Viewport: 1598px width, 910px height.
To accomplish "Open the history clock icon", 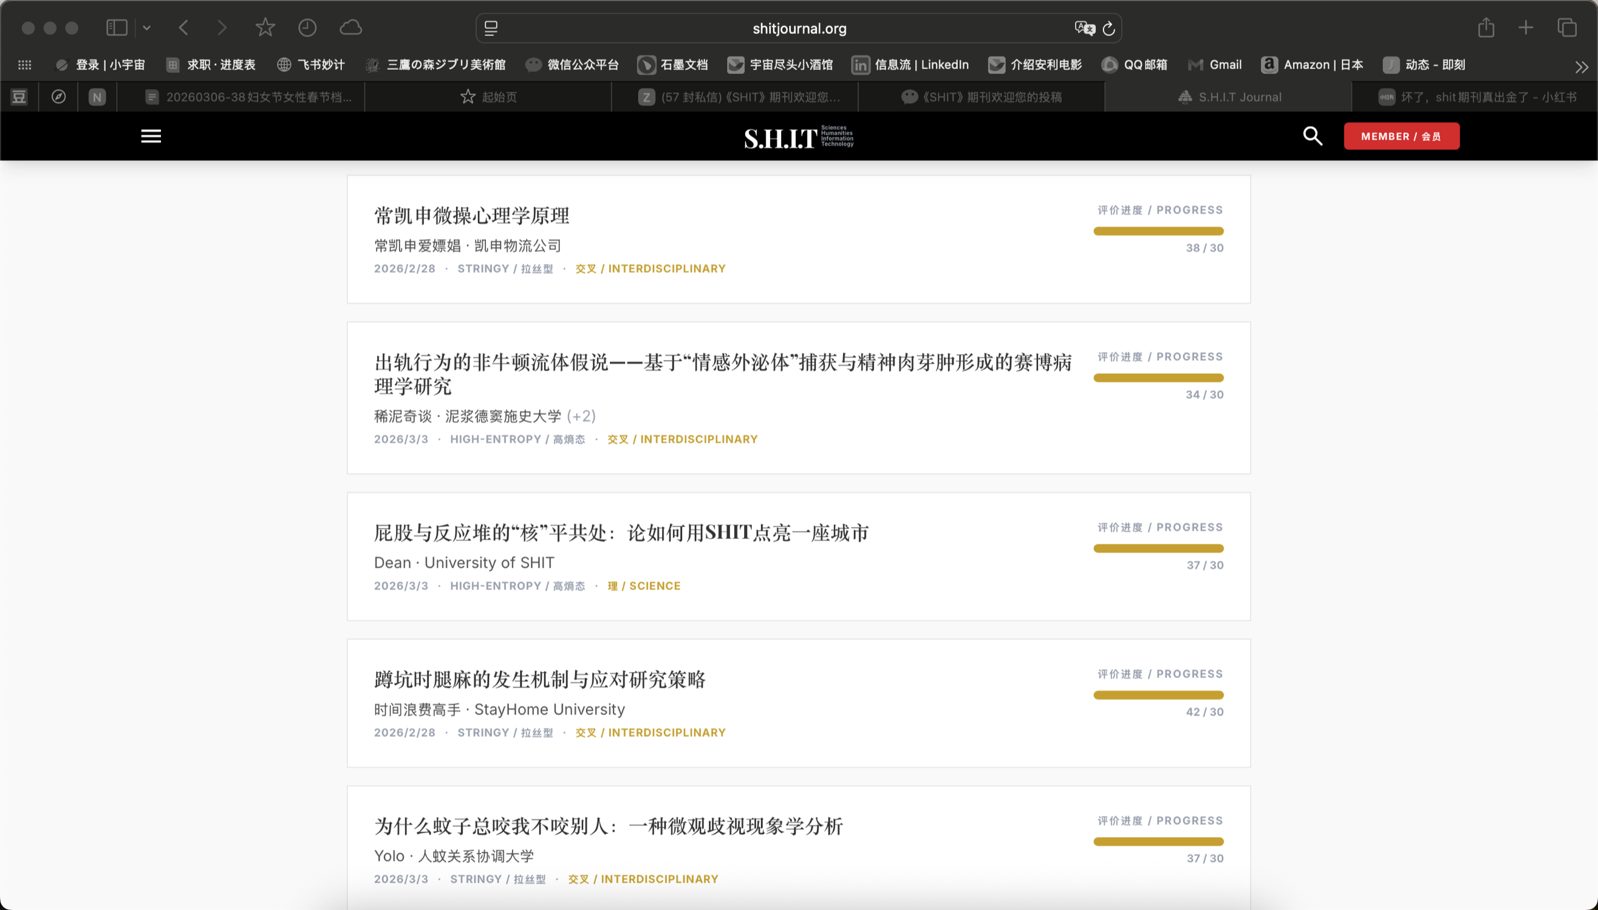I will click(307, 27).
